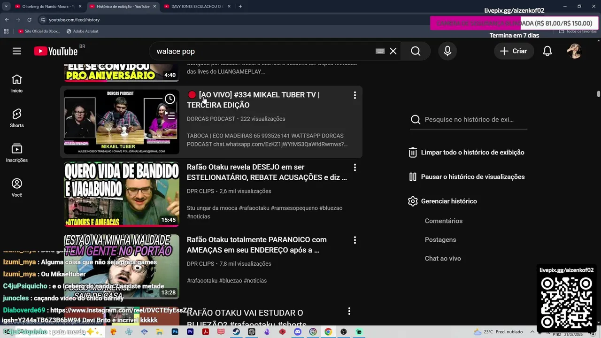Go to YouTube home via logo
This screenshot has width=601, height=338.
click(x=55, y=51)
